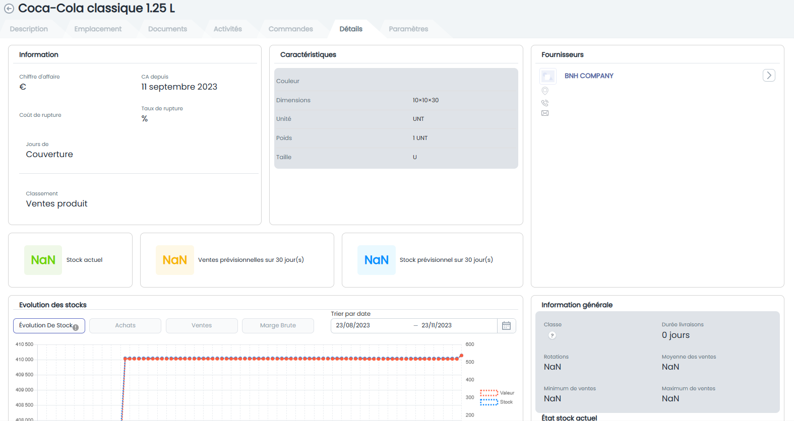Open the Documents tab
794x421 pixels.
coord(167,29)
